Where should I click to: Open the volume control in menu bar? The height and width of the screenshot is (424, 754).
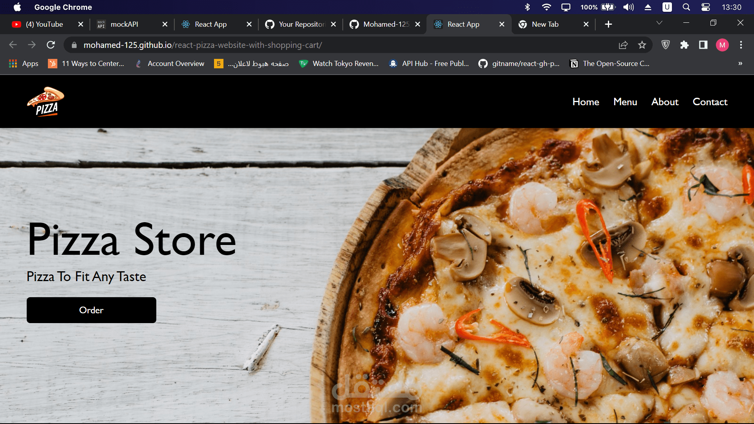pyautogui.click(x=628, y=7)
